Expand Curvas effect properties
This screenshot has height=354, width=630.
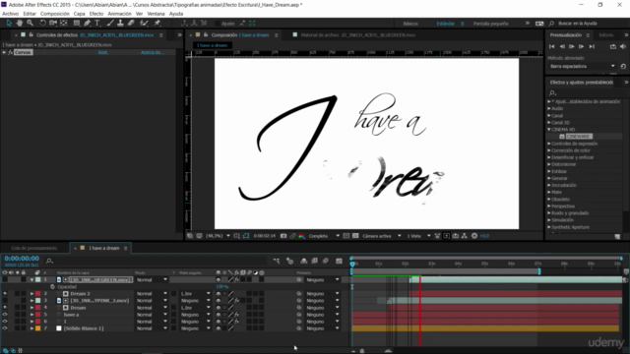(x=4, y=52)
